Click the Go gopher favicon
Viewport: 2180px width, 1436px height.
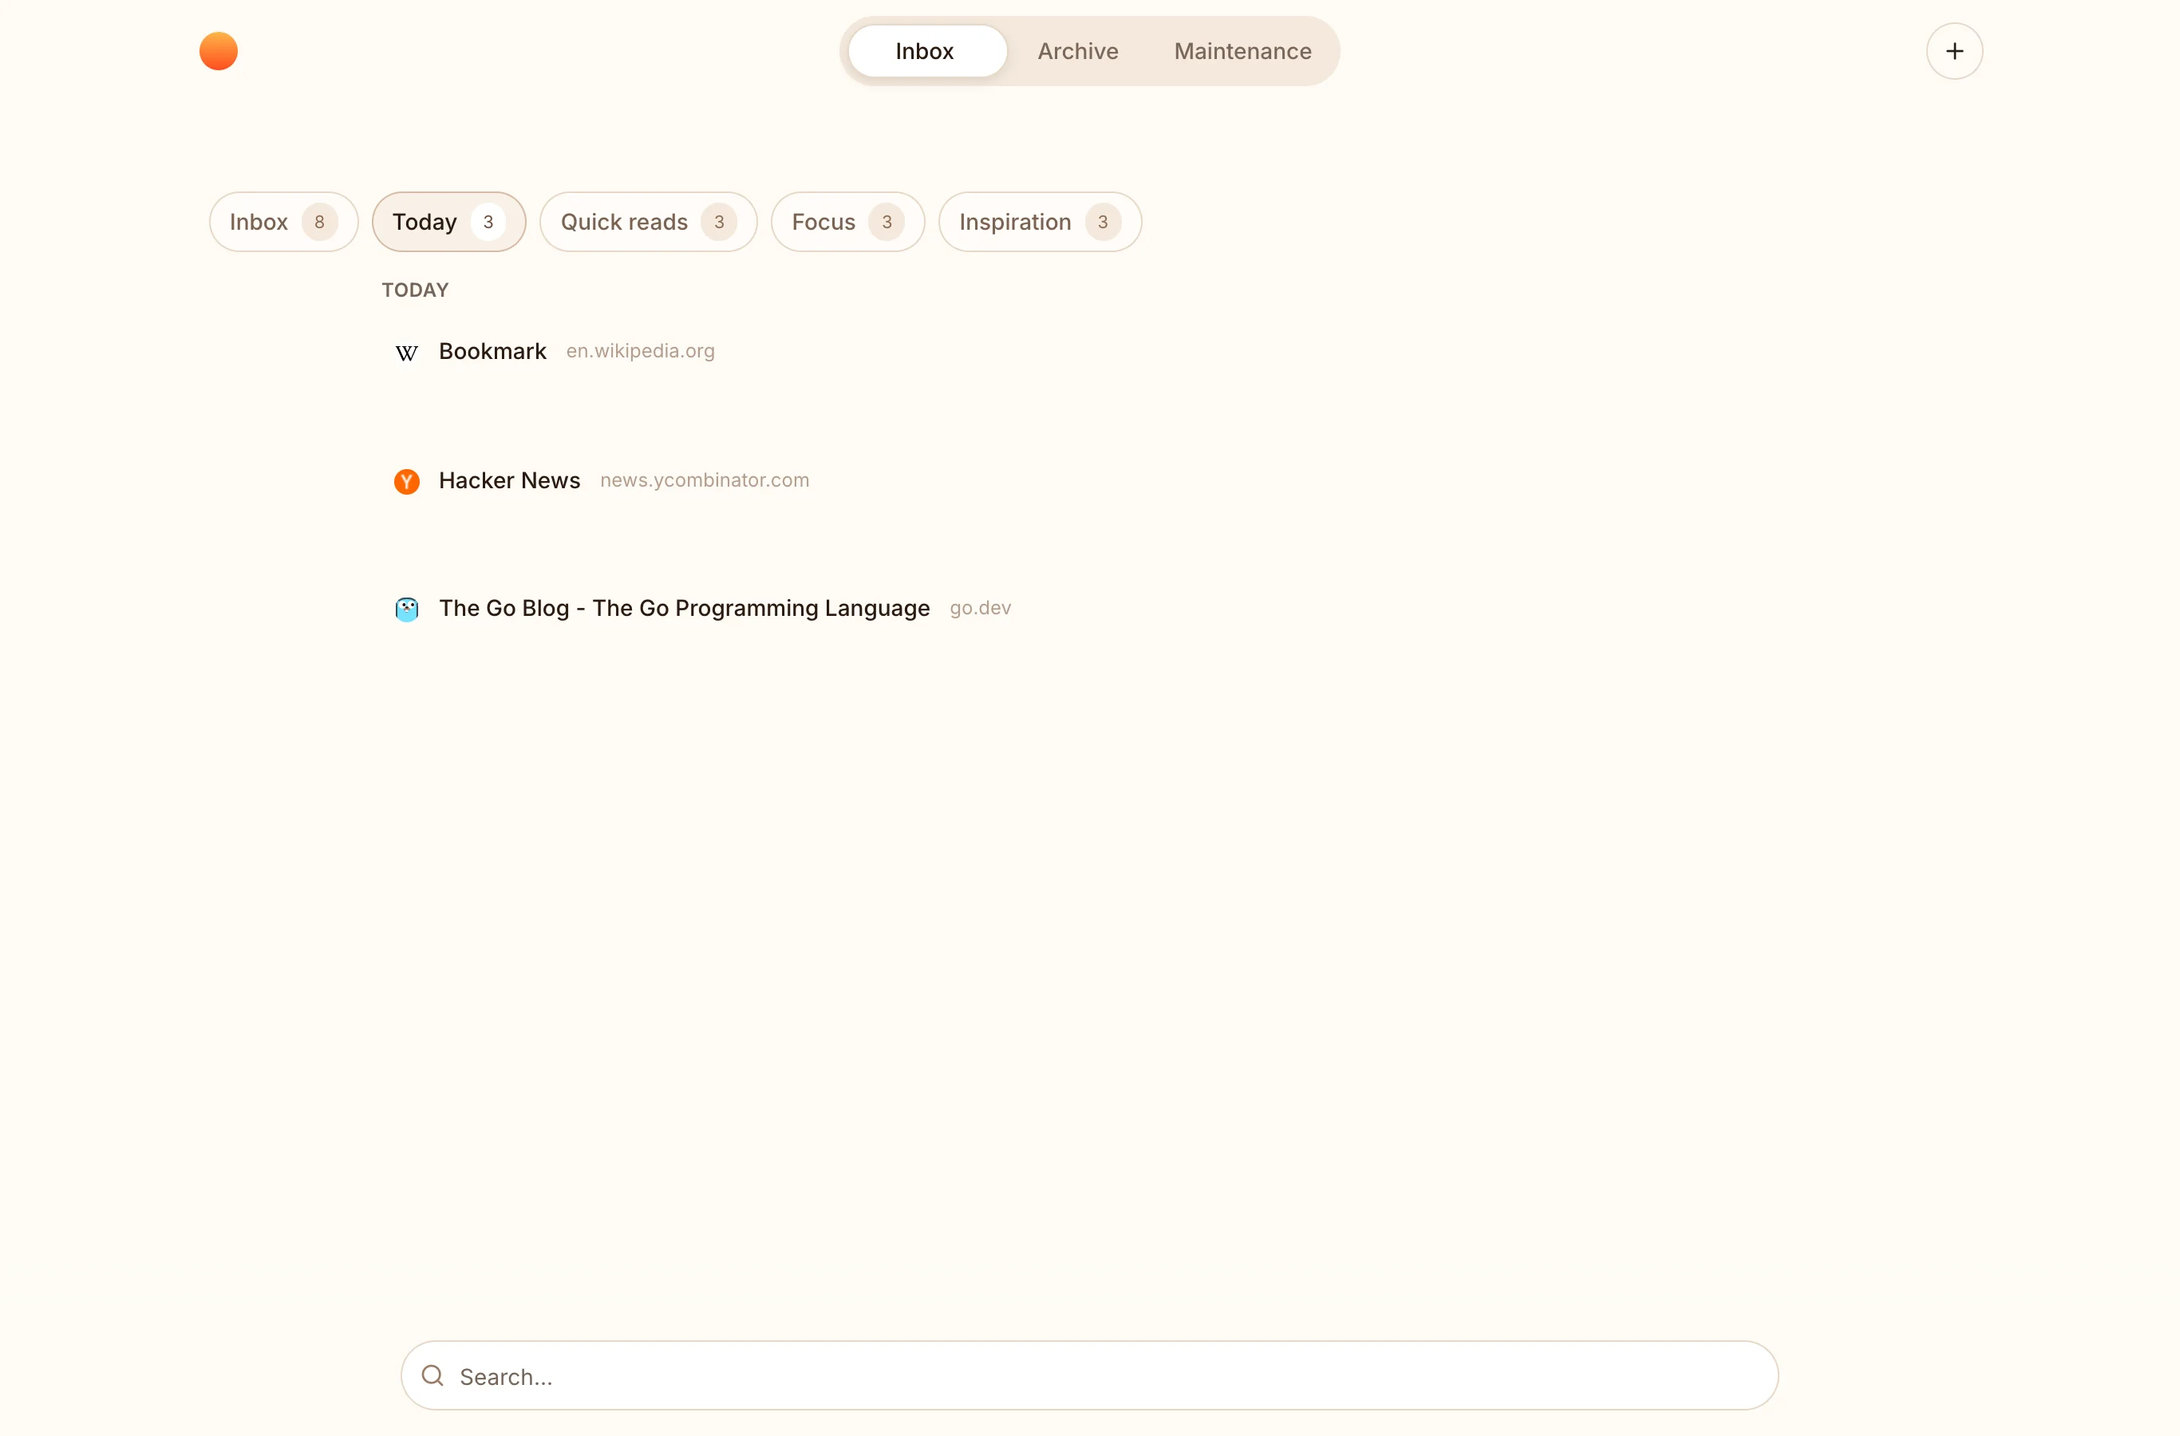point(407,609)
